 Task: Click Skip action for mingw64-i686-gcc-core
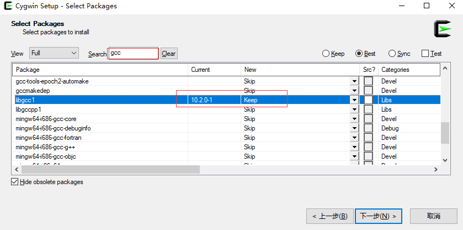coord(249,119)
